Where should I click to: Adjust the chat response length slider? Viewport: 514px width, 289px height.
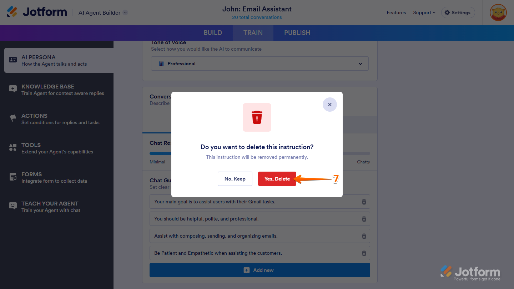click(x=260, y=153)
